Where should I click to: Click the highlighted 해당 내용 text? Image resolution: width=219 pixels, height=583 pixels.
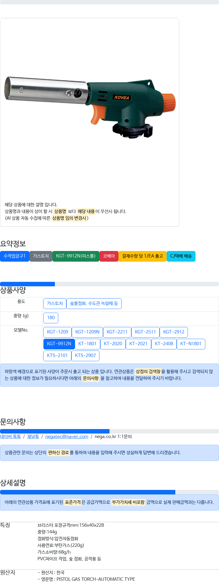pos(86,211)
